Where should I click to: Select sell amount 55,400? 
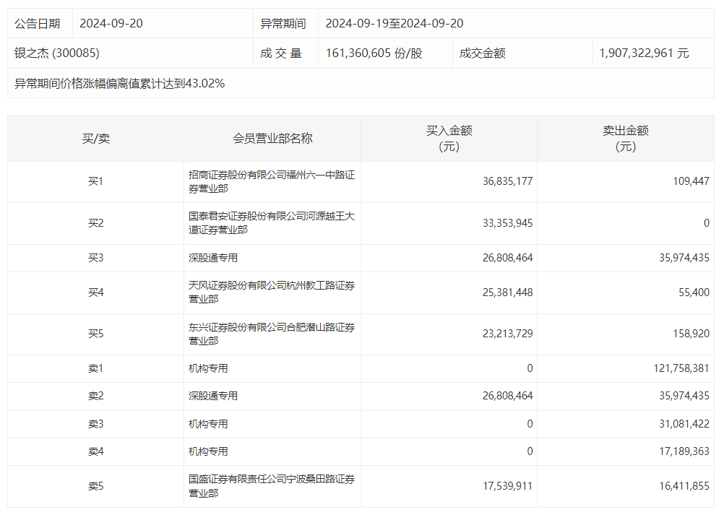(694, 292)
